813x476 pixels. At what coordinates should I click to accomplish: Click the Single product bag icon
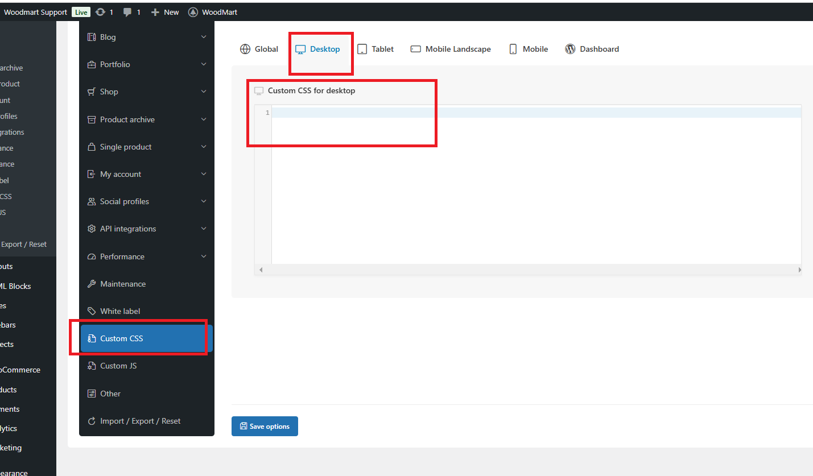[91, 147]
